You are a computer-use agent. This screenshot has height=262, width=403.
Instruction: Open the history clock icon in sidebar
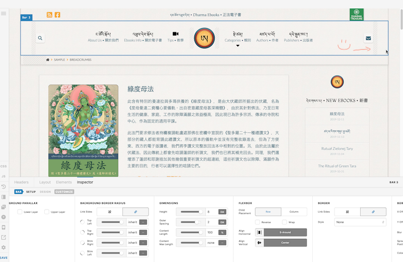pos(4,186)
